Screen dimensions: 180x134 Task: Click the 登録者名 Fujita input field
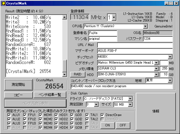point(103,33)
